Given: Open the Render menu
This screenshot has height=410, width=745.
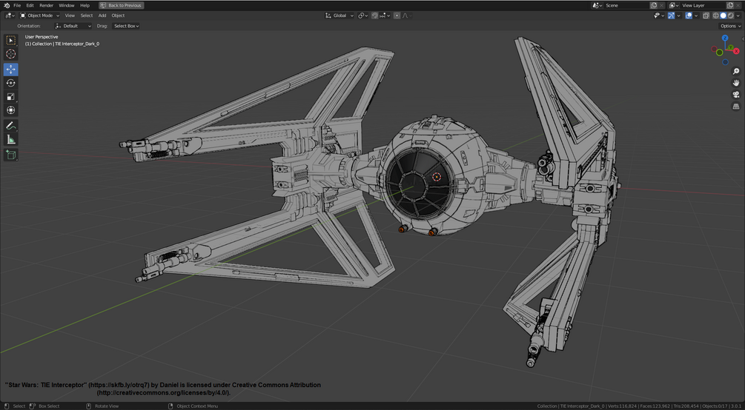Looking at the screenshot, I should click(x=47, y=5).
